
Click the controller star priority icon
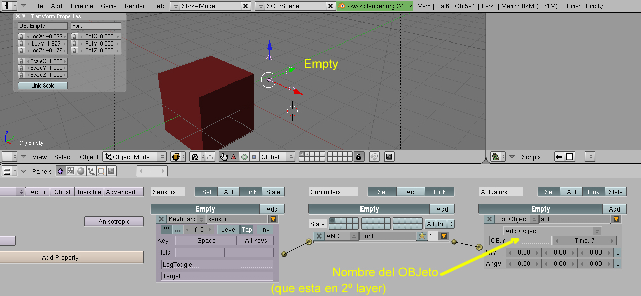421,236
